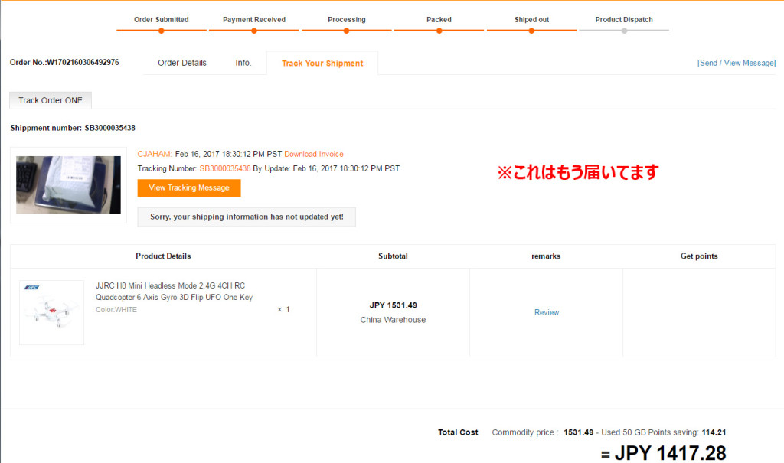
Task: Click the JJRC quadcopter product image
Action: [x=51, y=312]
